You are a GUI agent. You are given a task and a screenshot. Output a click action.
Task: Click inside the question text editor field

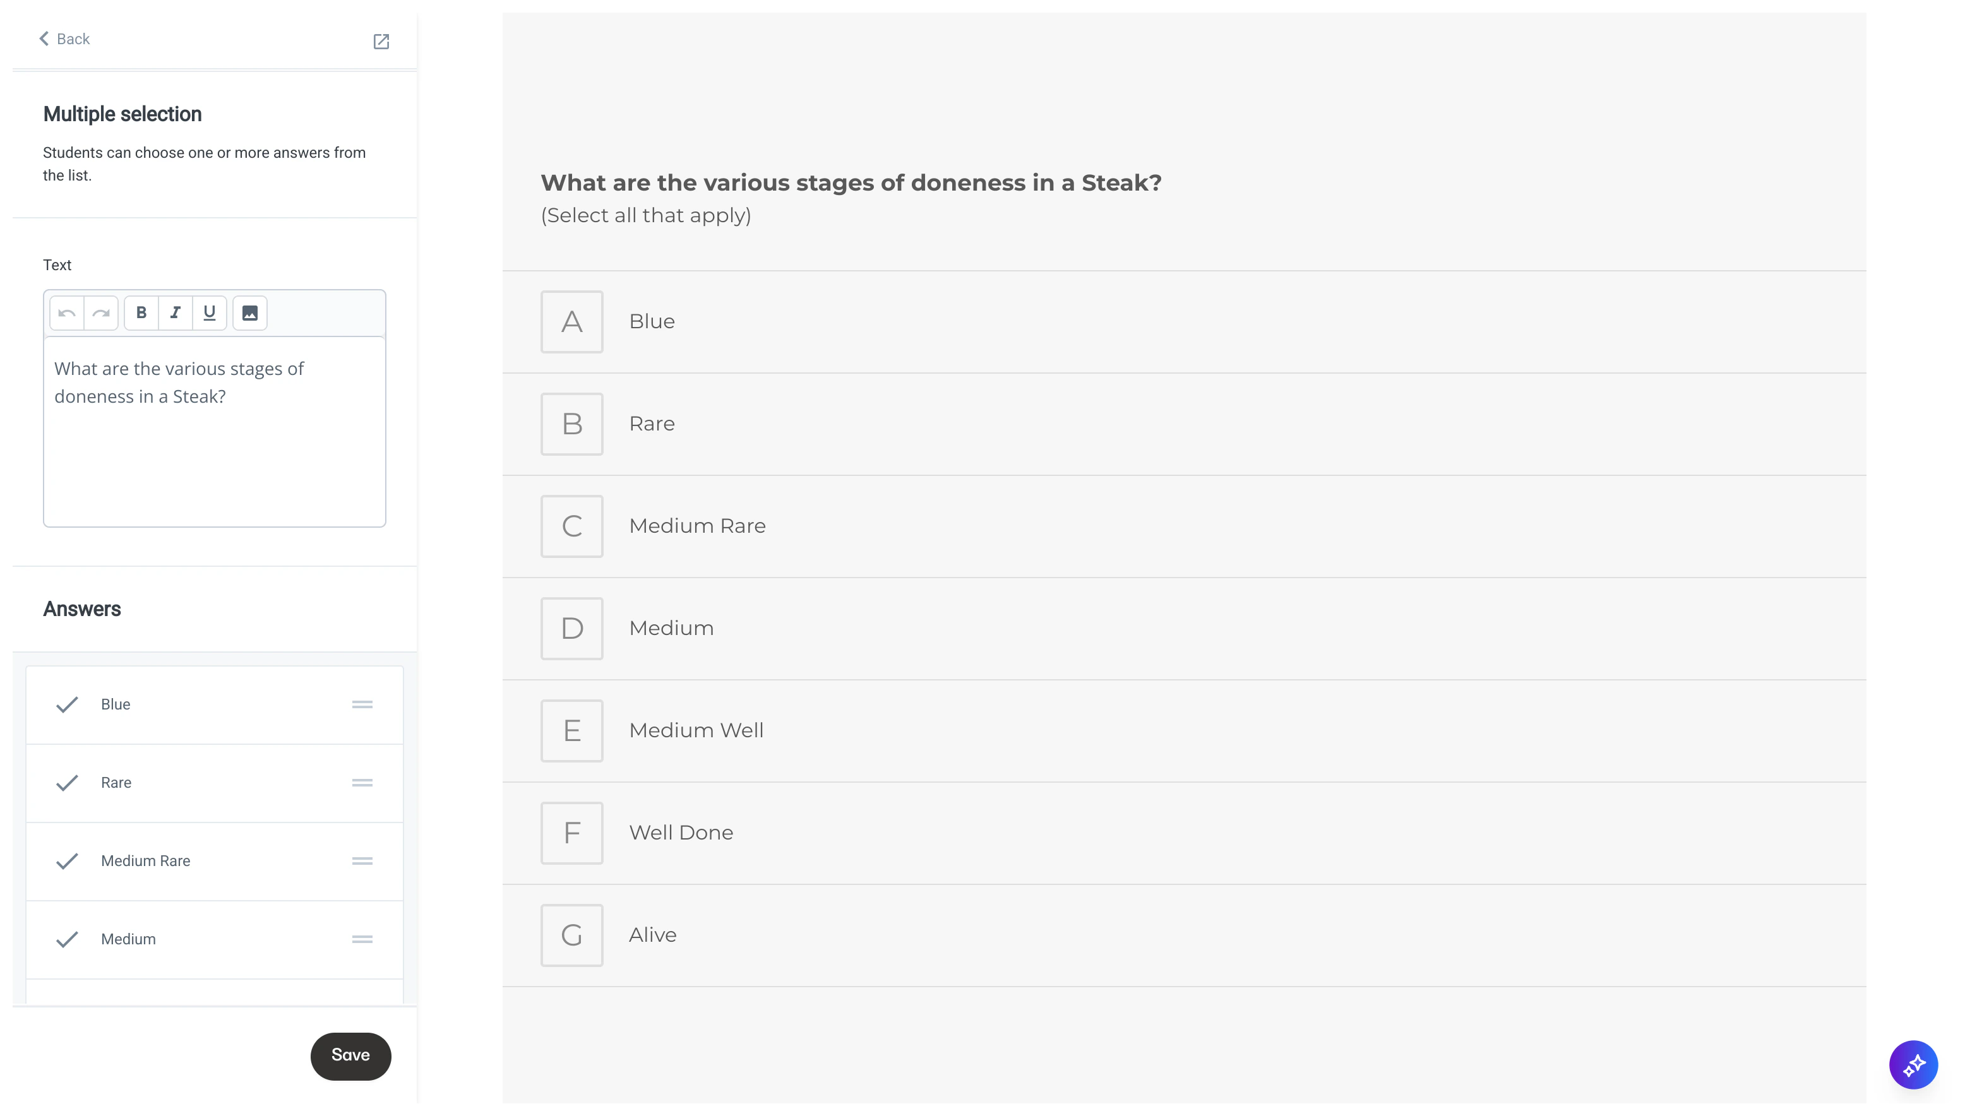(x=214, y=429)
